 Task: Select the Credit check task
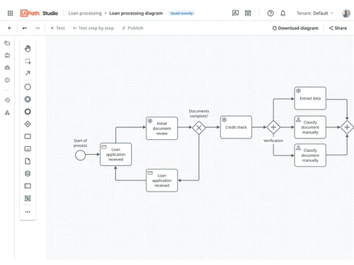tap(236, 127)
